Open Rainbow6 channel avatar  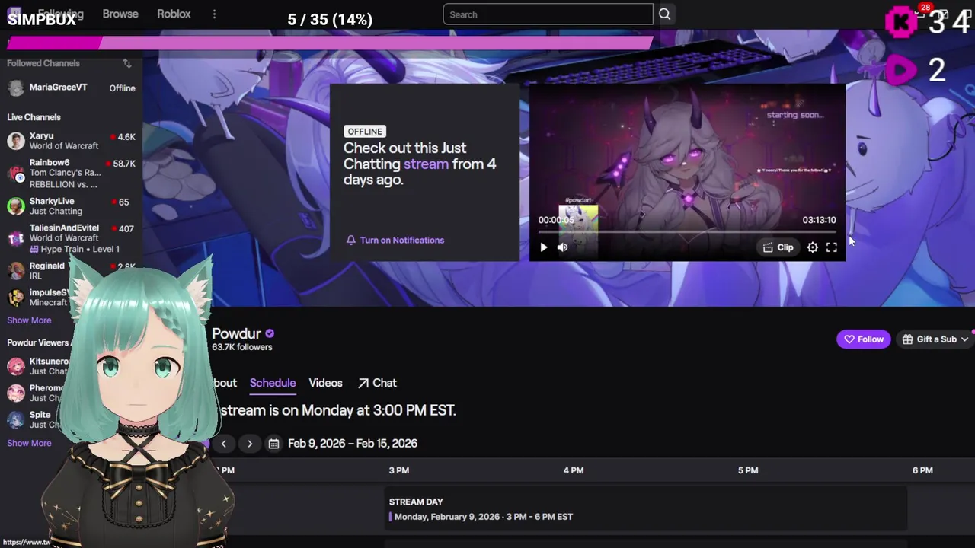coord(16,174)
